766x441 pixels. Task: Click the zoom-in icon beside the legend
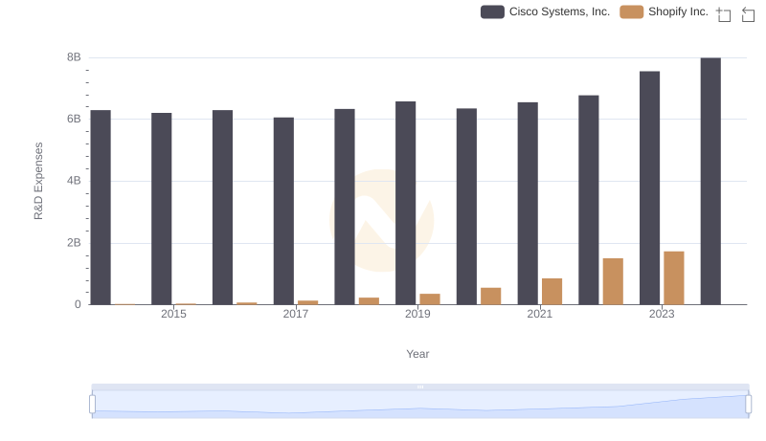(x=724, y=14)
